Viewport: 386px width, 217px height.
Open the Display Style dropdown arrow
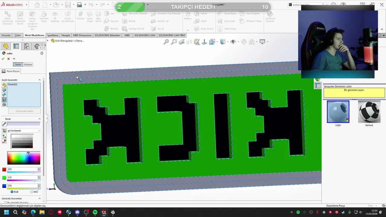228,42
